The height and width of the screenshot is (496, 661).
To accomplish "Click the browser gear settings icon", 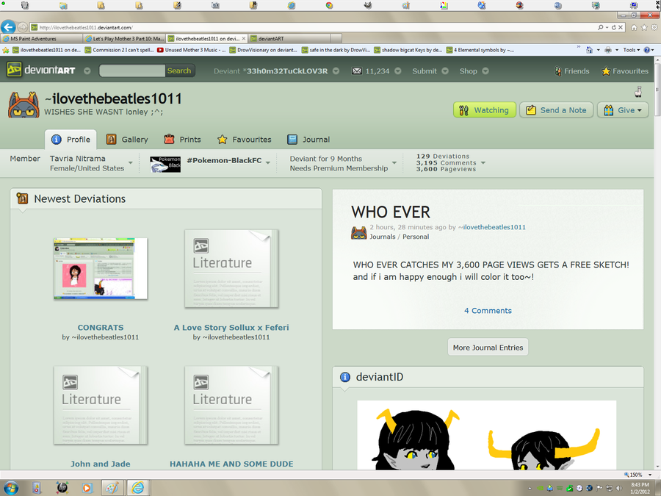I will [654, 27].
